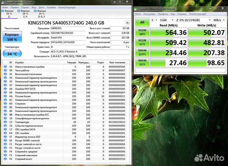Open Диск menu in CrystalDiskInfo
This screenshot has width=228, height=166.
pos(41,7)
